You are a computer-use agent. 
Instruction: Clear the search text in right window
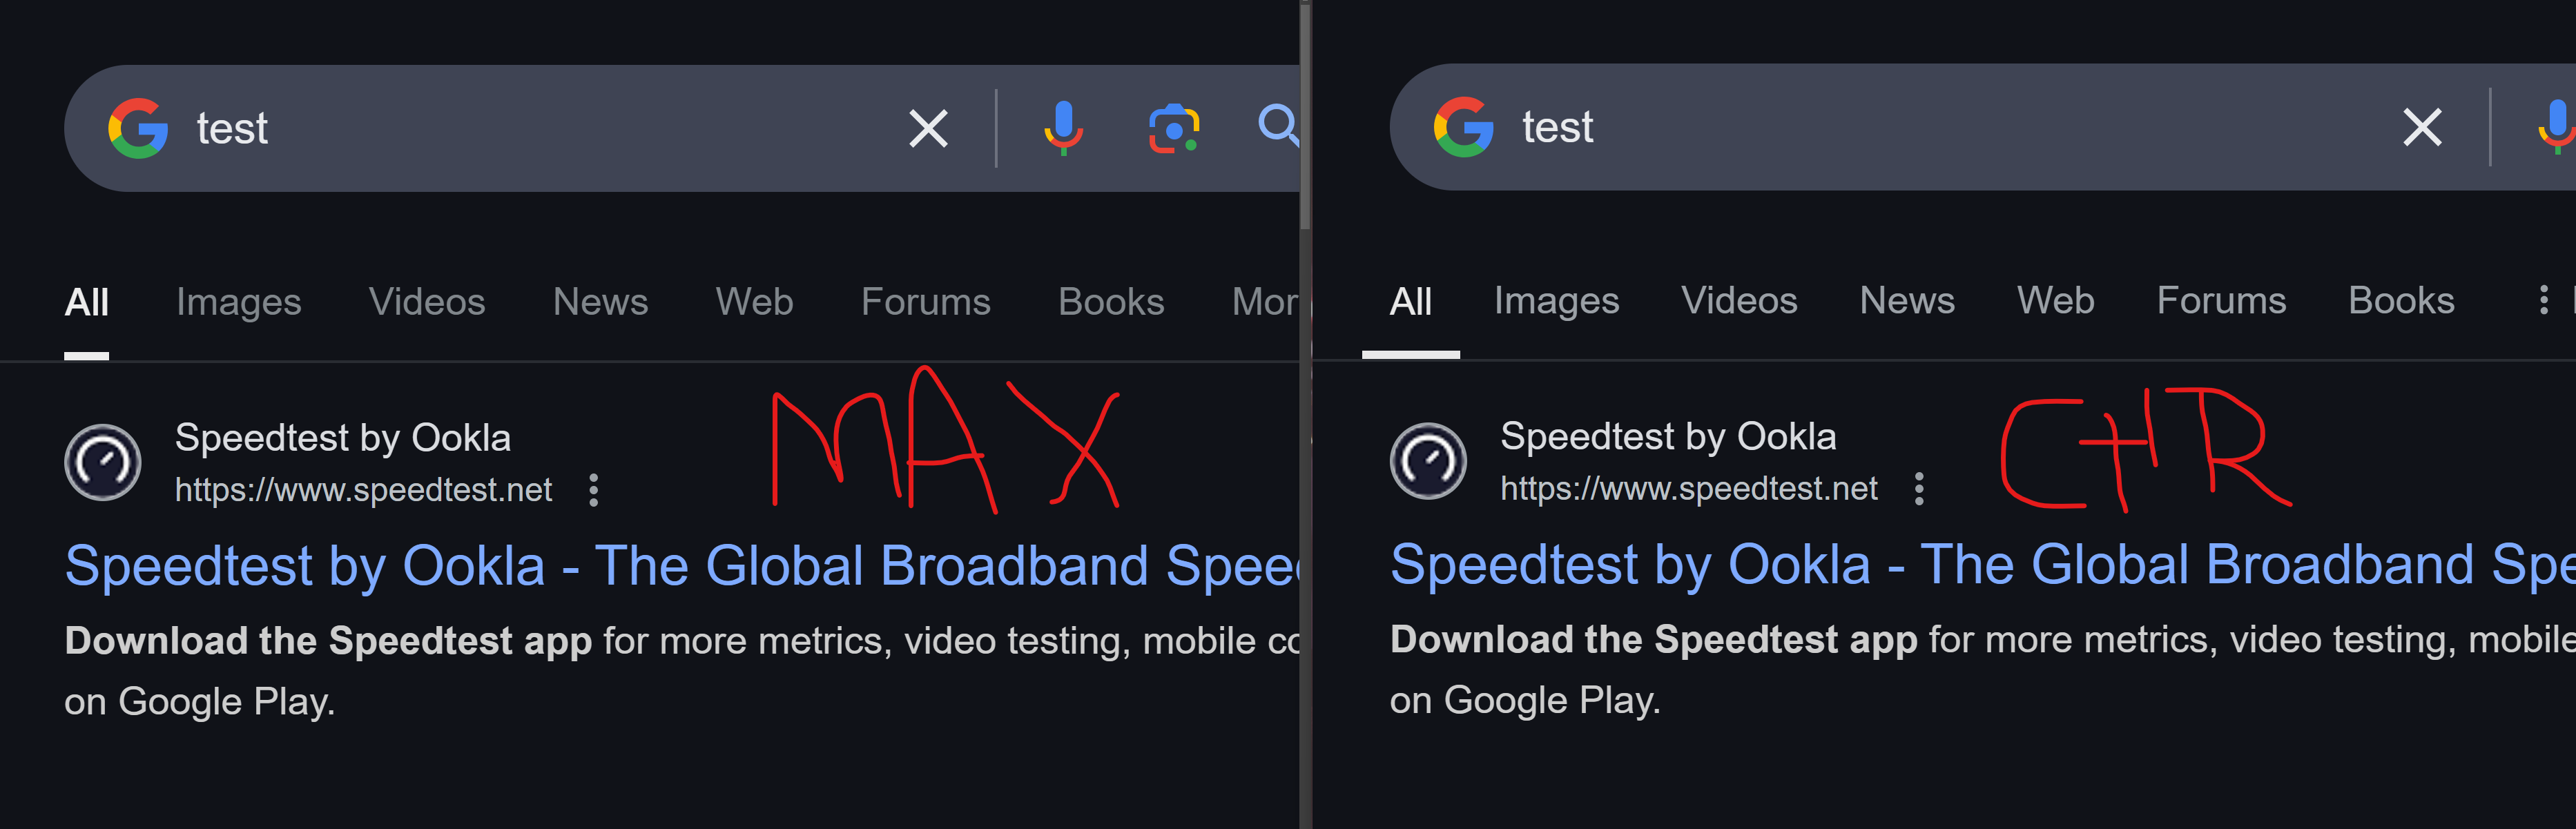click(x=2422, y=127)
